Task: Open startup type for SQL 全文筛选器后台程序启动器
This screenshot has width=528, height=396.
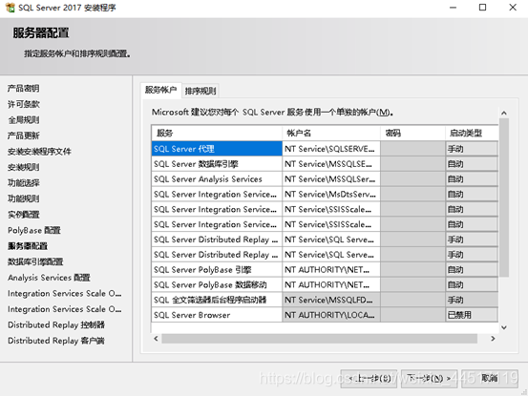Action: pyautogui.click(x=472, y=300)
